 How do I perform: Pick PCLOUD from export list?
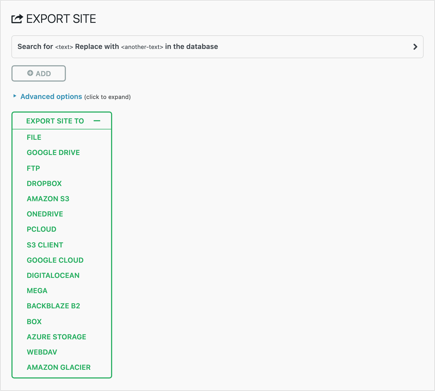click(42, 229)
